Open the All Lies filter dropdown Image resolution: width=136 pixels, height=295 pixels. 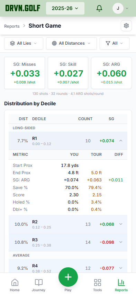tap(24, 44)
